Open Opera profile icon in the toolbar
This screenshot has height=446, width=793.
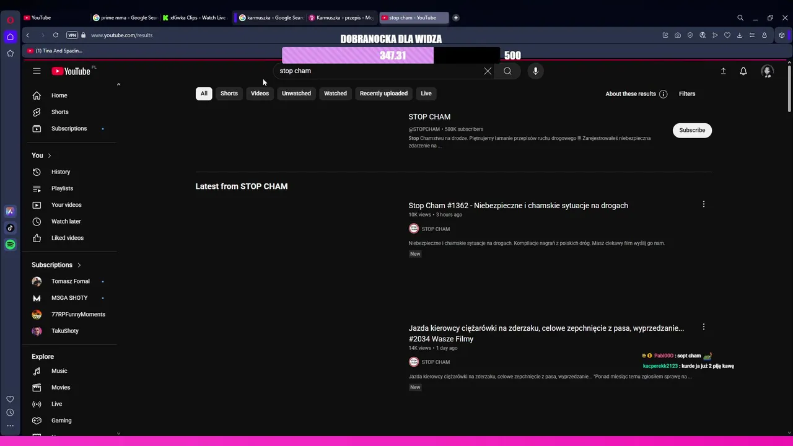765,35
